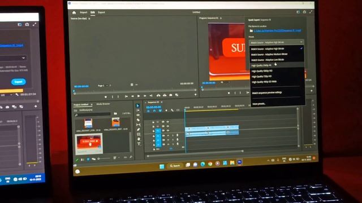This screenshot has height=203, width=362.
Task: Choose Match Source - Adaptive Low Bitrate preset
Action: click(x=277, y=60)
